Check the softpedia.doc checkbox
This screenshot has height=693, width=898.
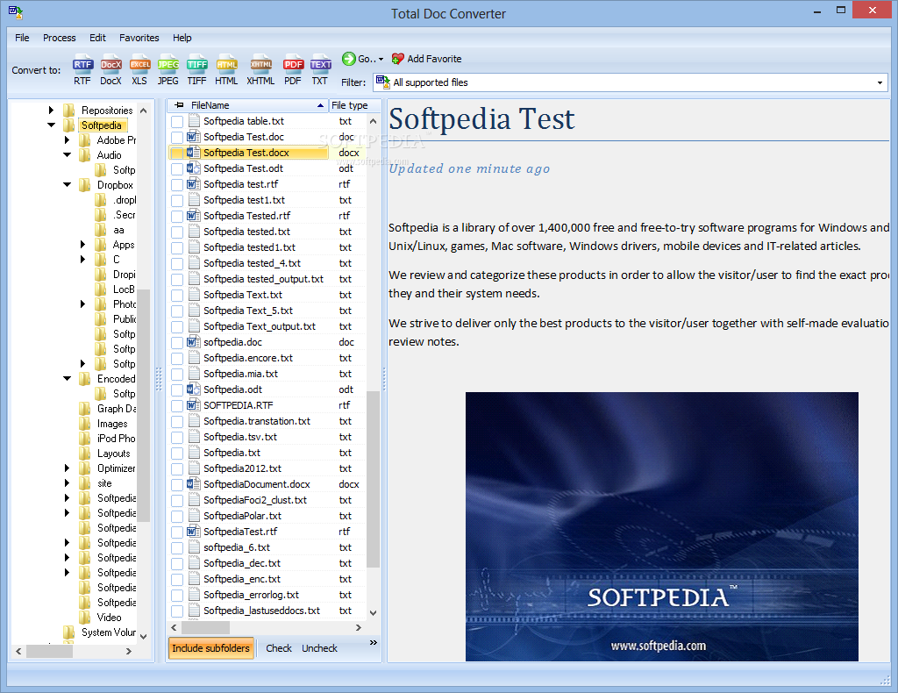177,342
